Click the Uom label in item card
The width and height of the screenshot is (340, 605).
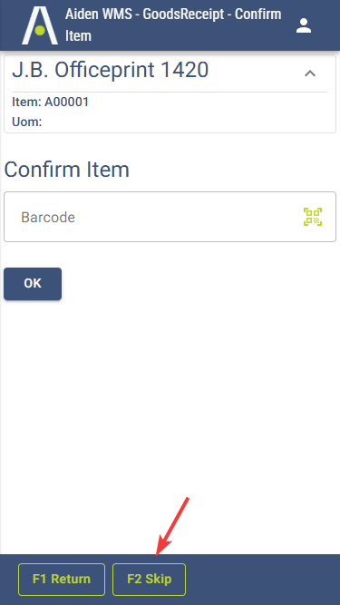[x=27, y=122]
